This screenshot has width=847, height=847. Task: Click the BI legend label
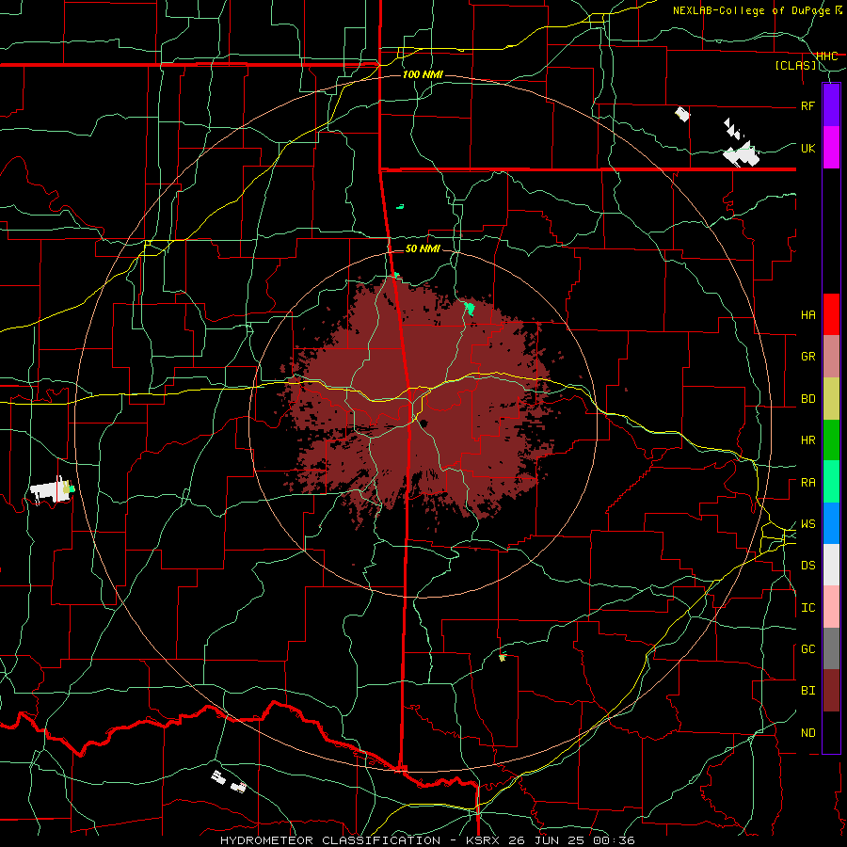808,691
